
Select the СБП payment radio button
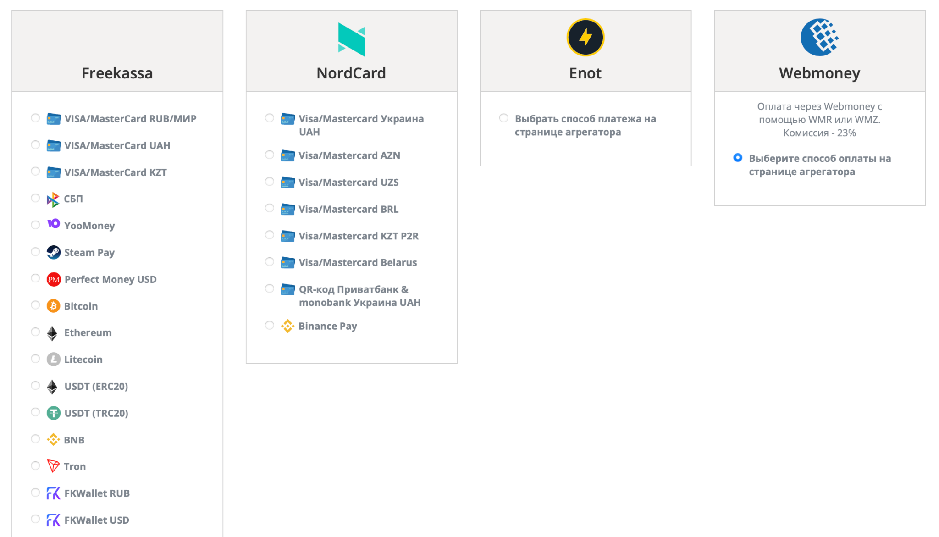(35, 198)
